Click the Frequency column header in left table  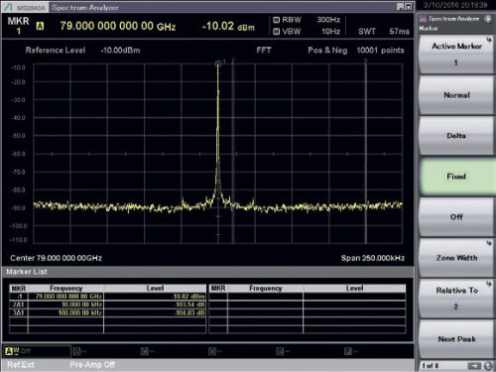[65, 289]
